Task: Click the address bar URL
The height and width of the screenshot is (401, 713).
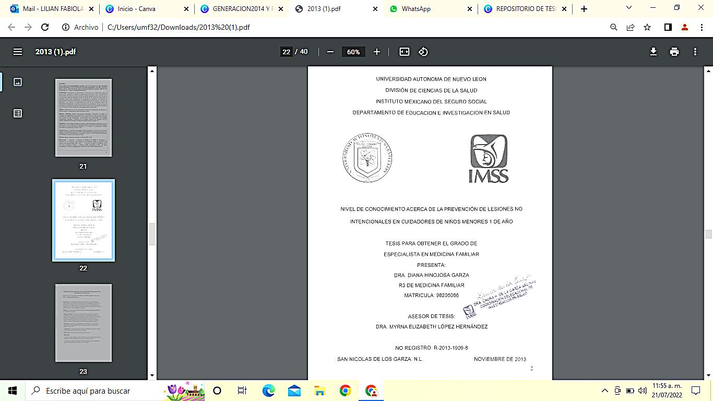Action: point(179,27)
